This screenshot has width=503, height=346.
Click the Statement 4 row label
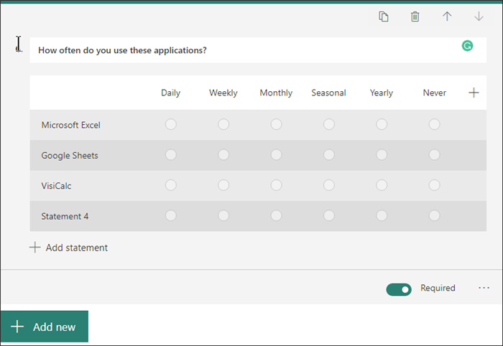click(65, 216)
